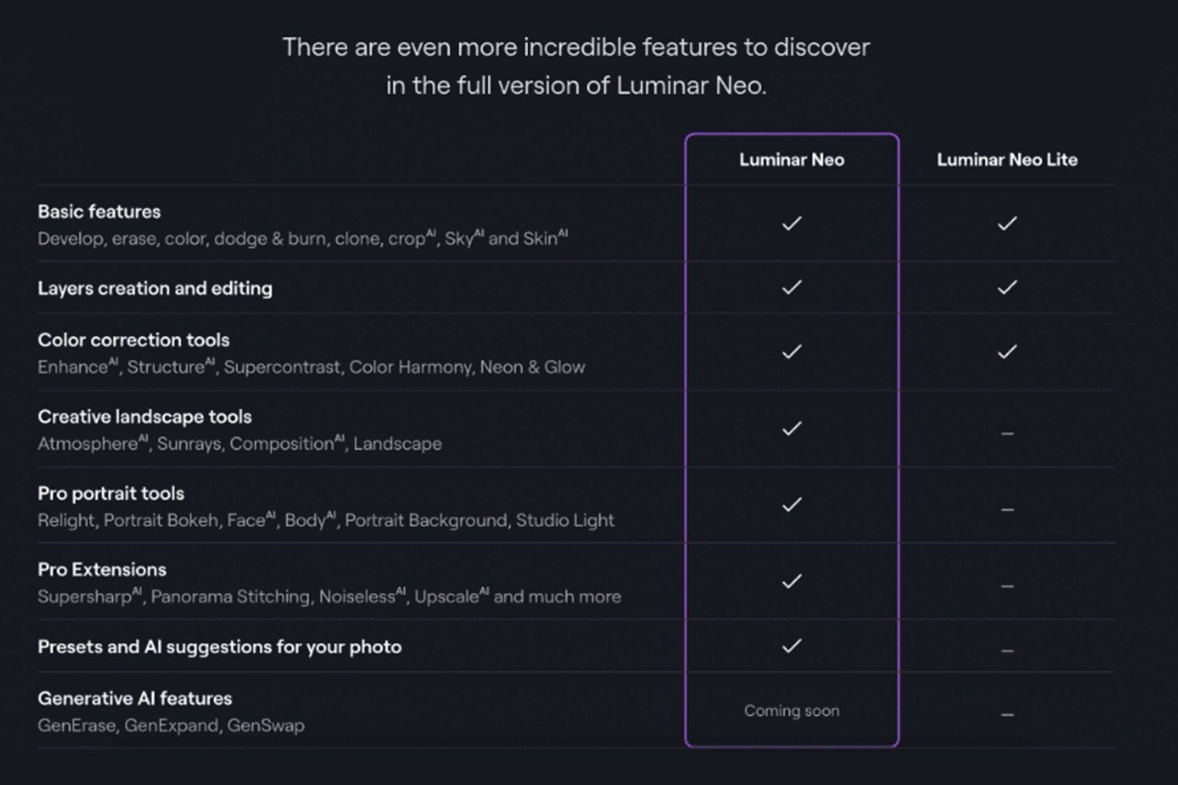Image resolution: width=1178 pixels, height=785 pixels.
Task: Click Luminar Neo checkmark for Layers creation
Action: click(791, 287)
